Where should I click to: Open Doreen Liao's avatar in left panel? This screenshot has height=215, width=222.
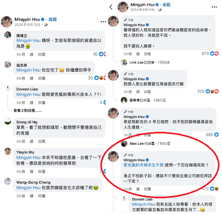[x=8, y=88]
